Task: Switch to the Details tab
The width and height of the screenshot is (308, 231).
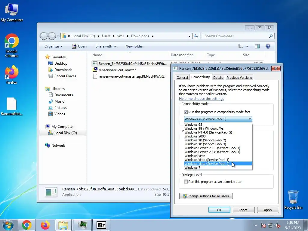Action: 218,78
